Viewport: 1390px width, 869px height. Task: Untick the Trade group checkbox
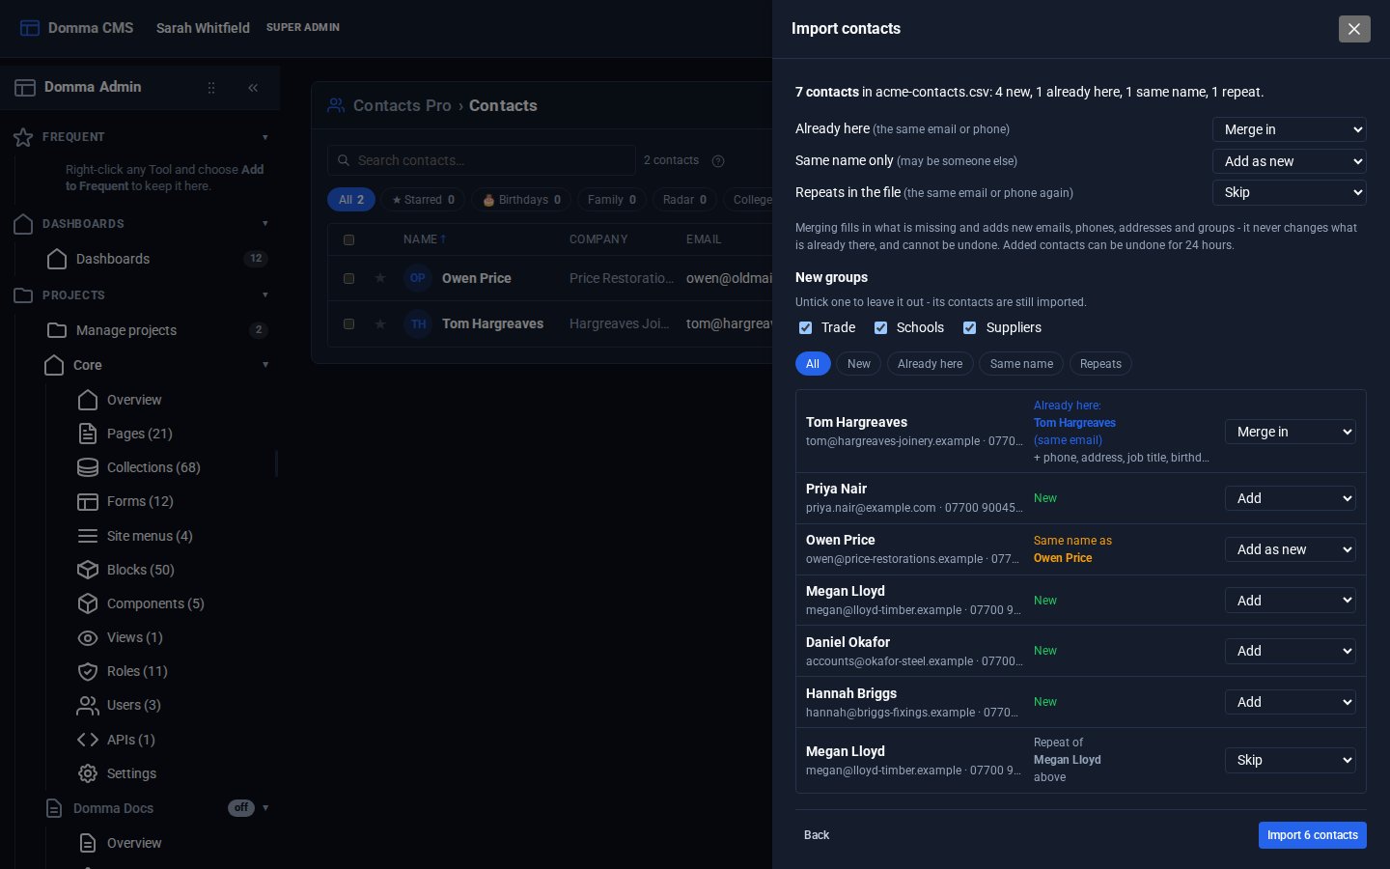tap(805, 328)
